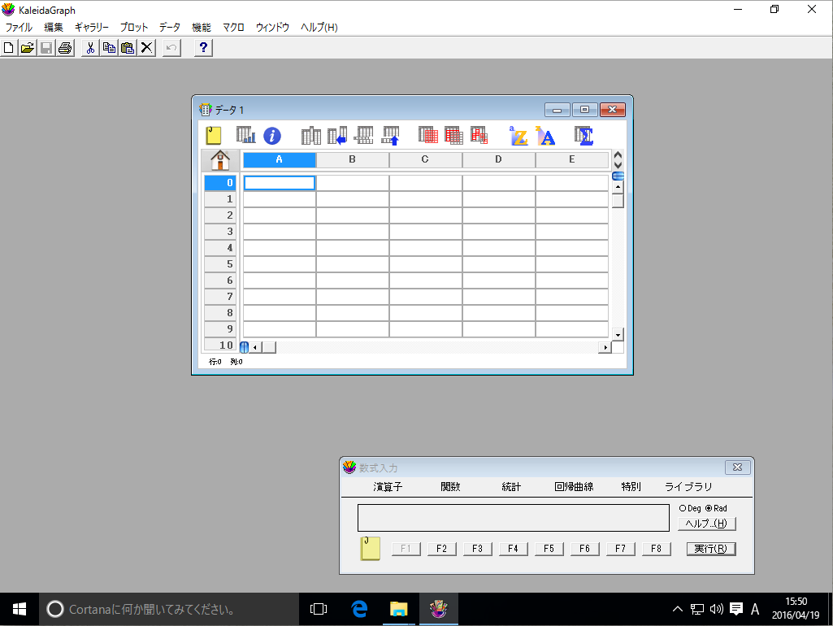The image size is (833, 626).
Task: Show hidden system tray icons chevron
Action: pos(677,609)
